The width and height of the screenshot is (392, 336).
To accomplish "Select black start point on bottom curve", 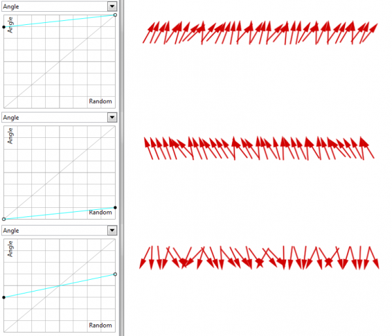I will 4,297.
